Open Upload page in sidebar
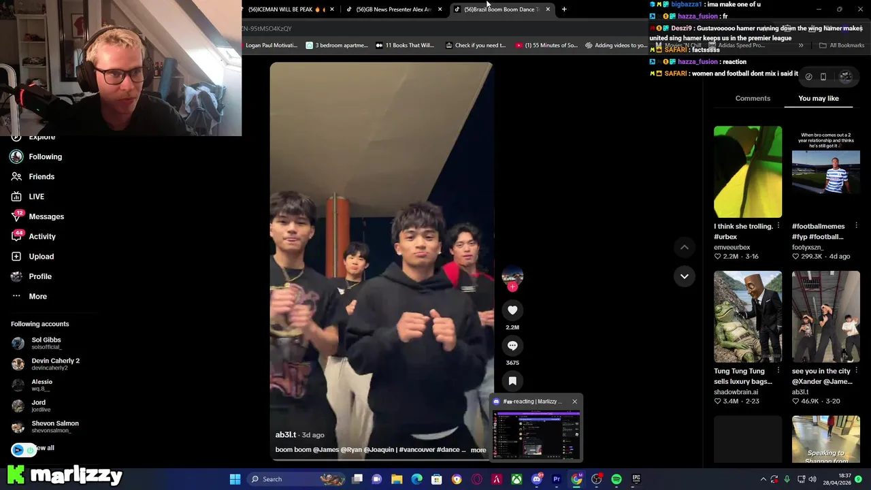The image size is (871, 490). click(32, 257)
